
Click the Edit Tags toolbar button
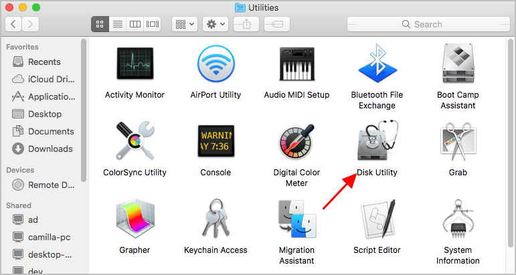coord(277,24)
